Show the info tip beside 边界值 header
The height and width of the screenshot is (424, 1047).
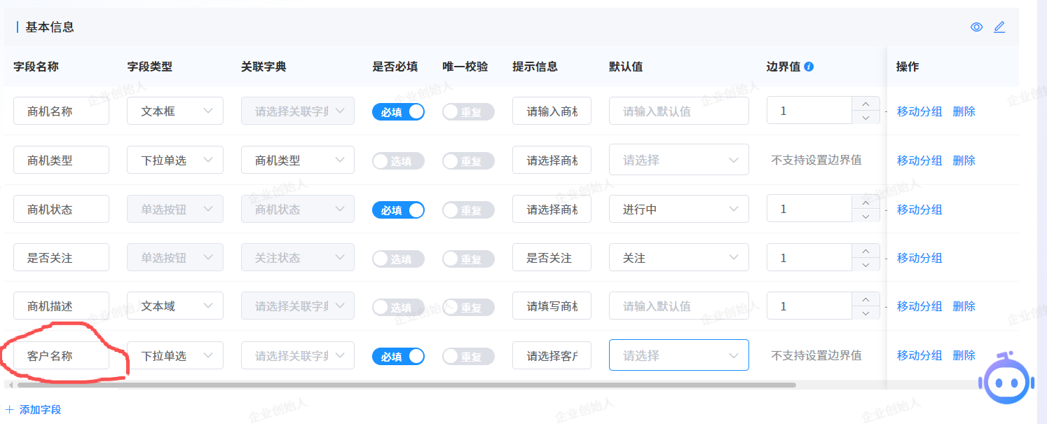pyautogui.click(x=809, y=67)
